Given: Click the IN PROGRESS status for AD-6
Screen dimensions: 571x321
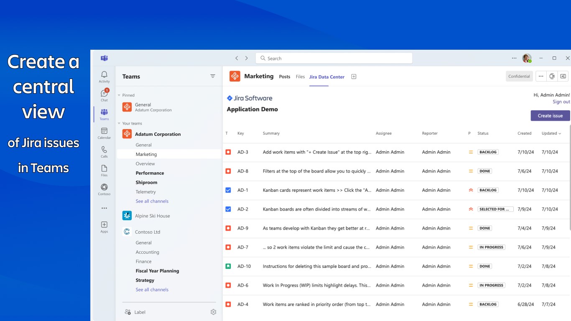Looking at the screenshot, I should click(x=491, y=285).
